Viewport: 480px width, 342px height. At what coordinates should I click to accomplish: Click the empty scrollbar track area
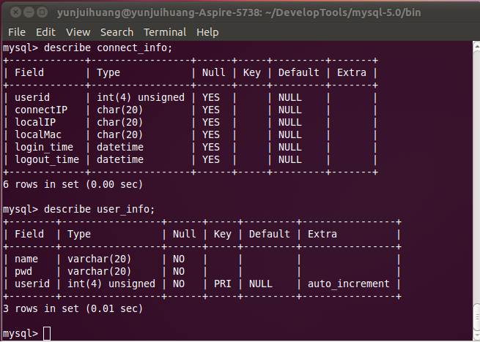click(x=476, y=177)
